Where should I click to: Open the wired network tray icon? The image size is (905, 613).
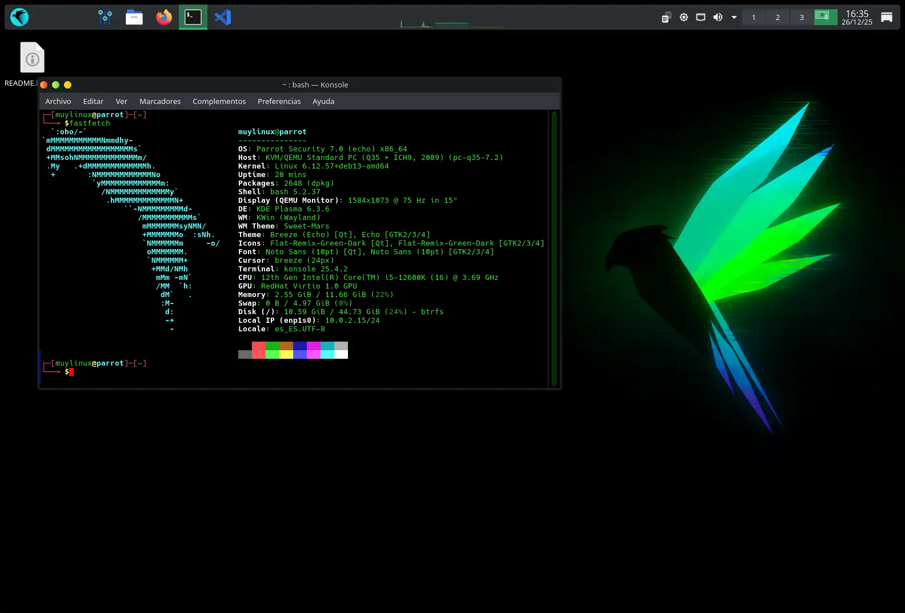(x=700, y=17)
